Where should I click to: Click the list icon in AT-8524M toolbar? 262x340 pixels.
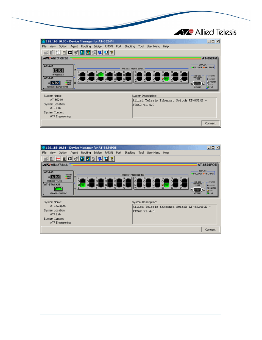pos(64,52)
